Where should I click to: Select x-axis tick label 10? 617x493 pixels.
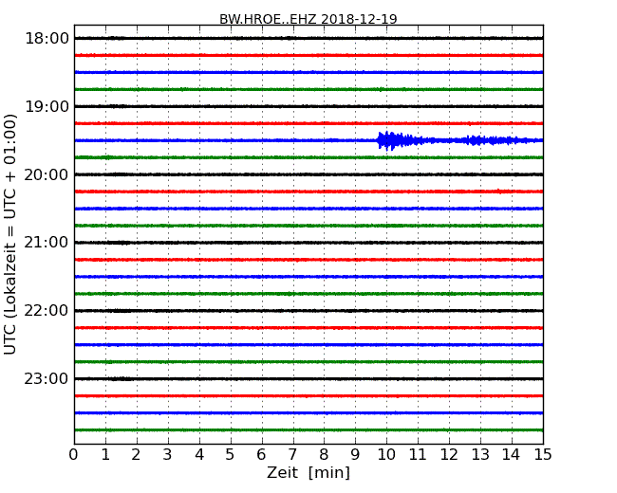coord(386,455)
